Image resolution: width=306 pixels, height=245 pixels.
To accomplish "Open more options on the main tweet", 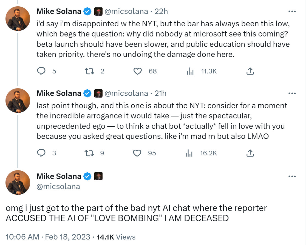I will coord(292,176).
